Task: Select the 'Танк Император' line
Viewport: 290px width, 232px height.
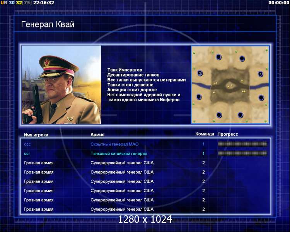Action: [x=125, y=70]
